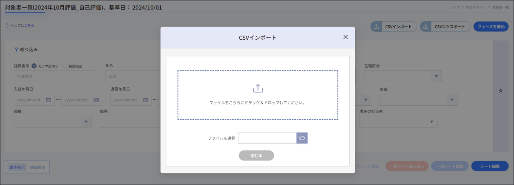Click the file drag and drop area

[258, 95]
